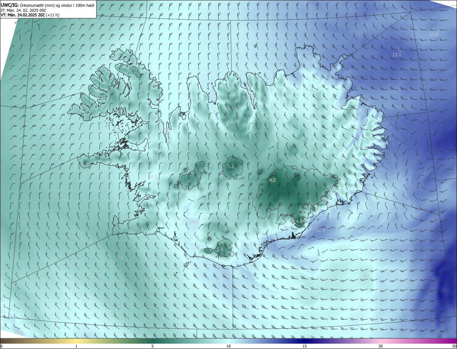Click the 50 tick on the color scale
Viewport: 457px width, 349px height.
coord(454,346)
